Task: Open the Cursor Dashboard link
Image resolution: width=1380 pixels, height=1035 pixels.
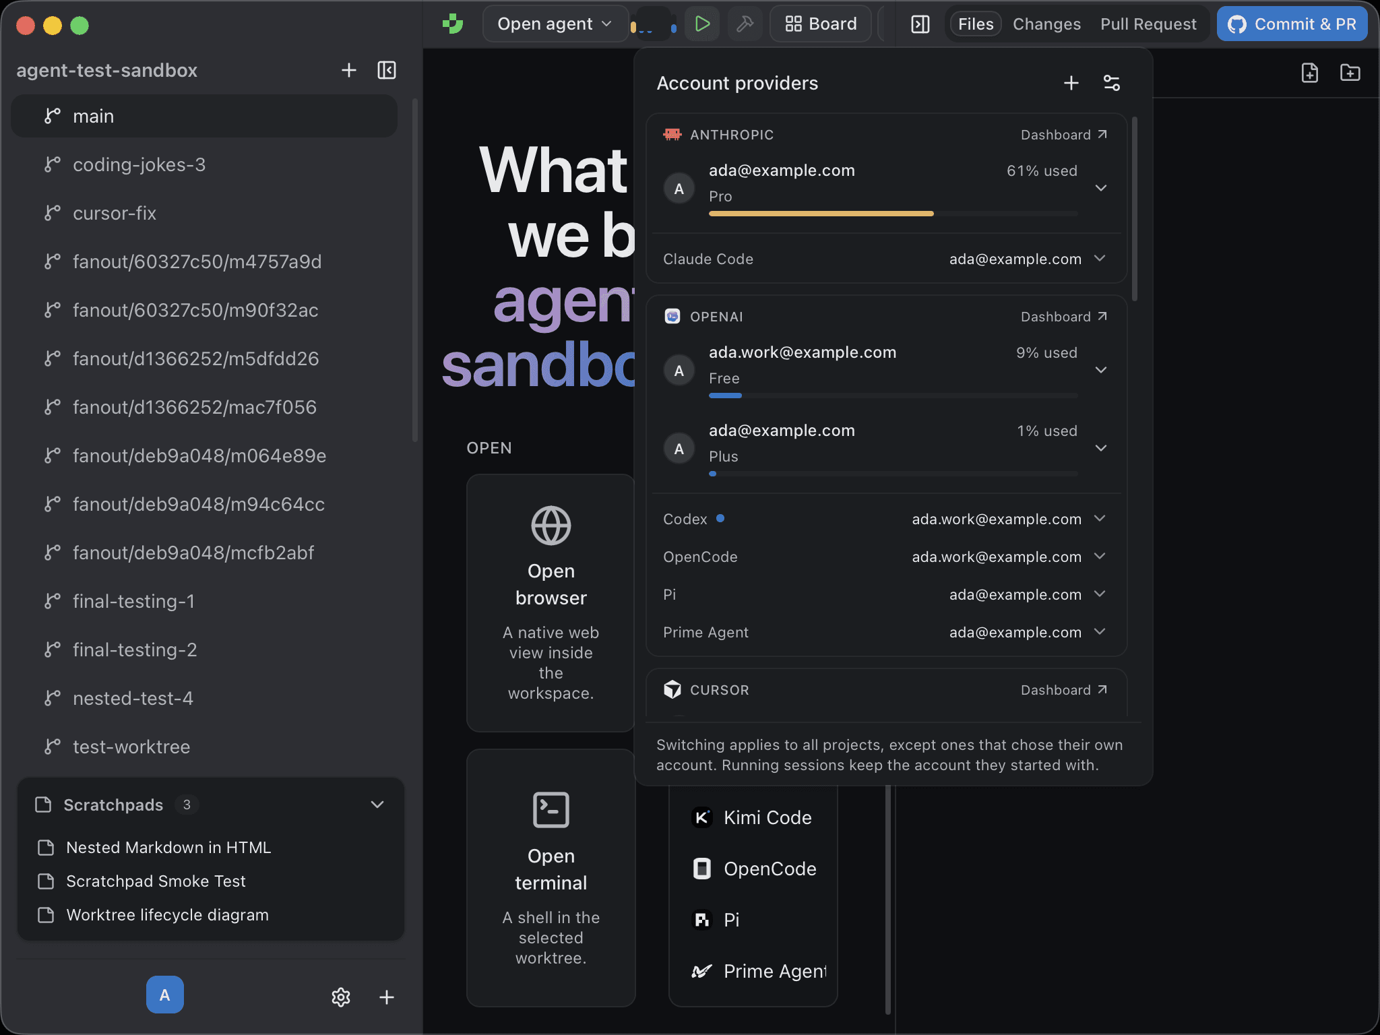Action: tap(1064, 690)
